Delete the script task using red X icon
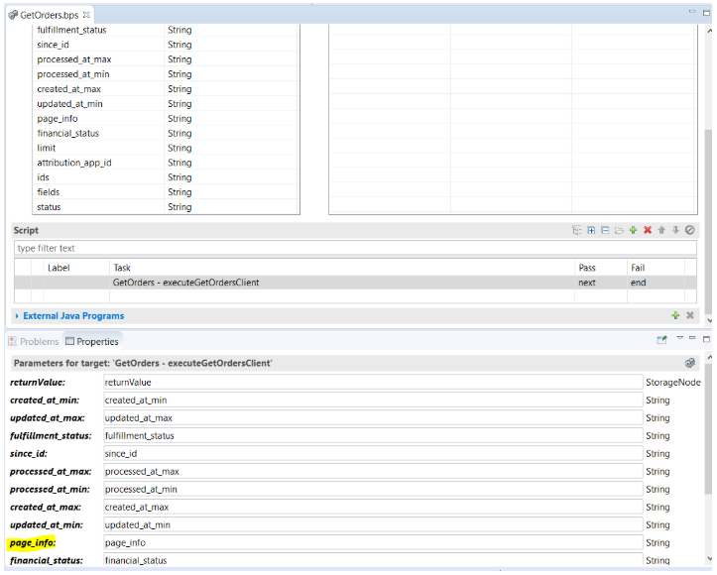The image size is (717, 575). pyautogui.click(x=648, y=230)
